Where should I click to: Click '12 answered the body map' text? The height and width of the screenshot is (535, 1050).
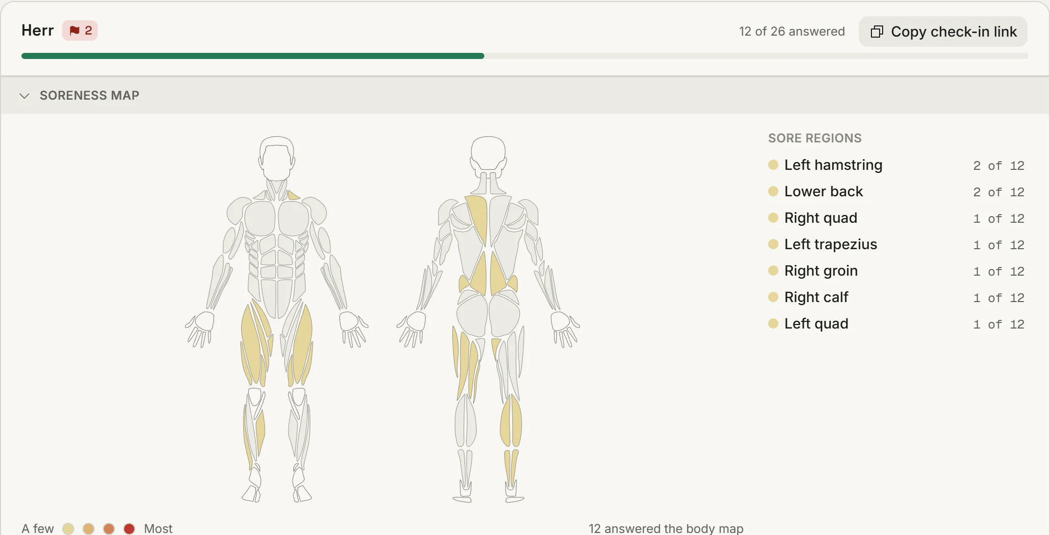tap(666, 529)
